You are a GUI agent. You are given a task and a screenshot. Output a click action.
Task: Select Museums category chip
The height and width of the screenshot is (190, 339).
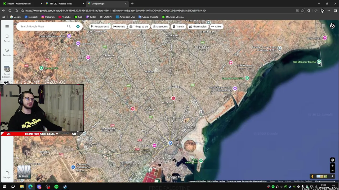pyautogui.click(x=160, y=27)
